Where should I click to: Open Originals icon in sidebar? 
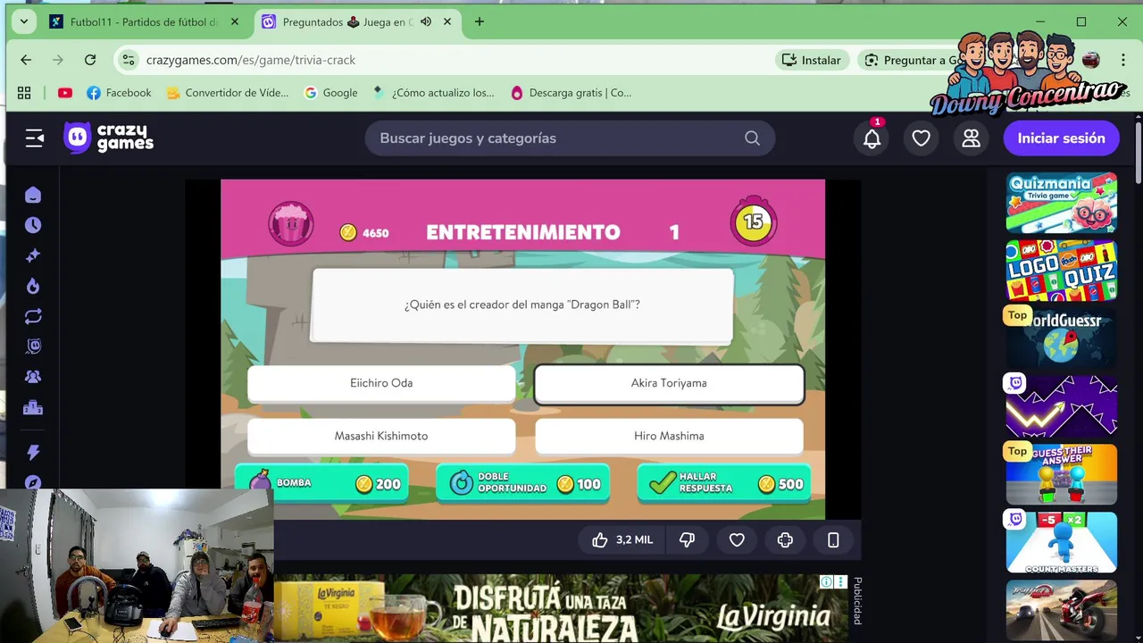tap(33, 347)
